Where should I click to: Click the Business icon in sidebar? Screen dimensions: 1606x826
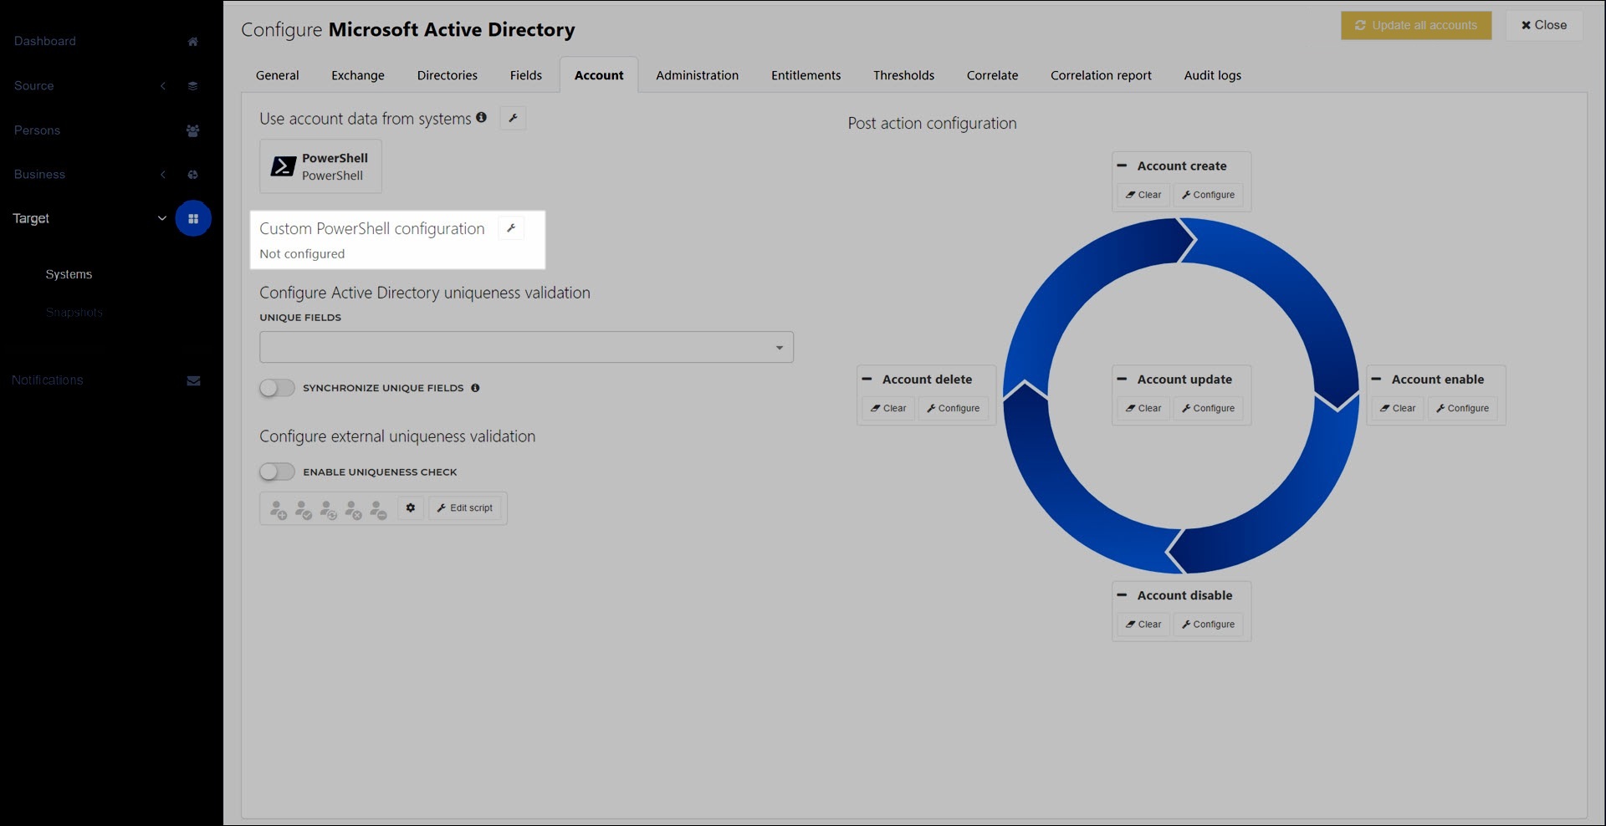click(192, 175)
